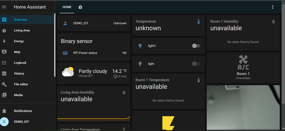Image resolution: width=285 pixels, height=131 pixels.
Task: Click the Energy lightning bolt icon
Action: point(4,41)
